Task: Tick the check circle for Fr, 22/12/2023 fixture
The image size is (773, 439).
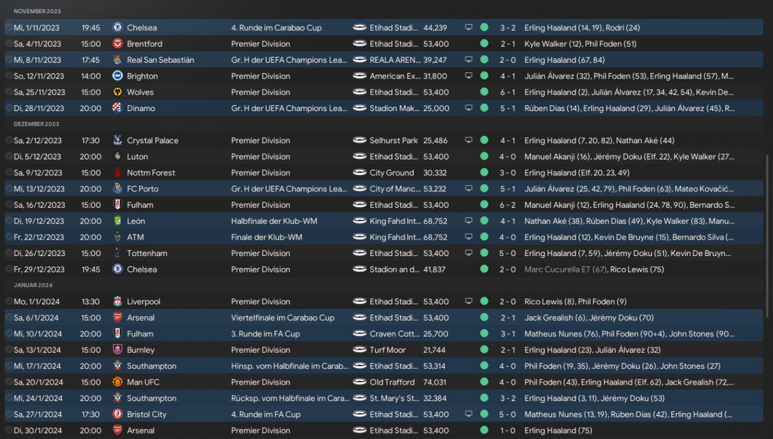Action: [x=9, y=237]
